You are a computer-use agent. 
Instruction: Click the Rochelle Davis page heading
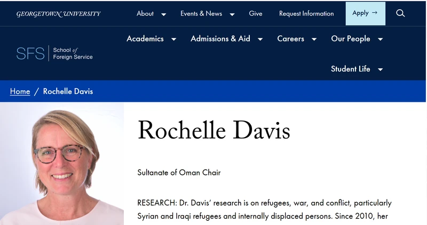tap(214, 130)
